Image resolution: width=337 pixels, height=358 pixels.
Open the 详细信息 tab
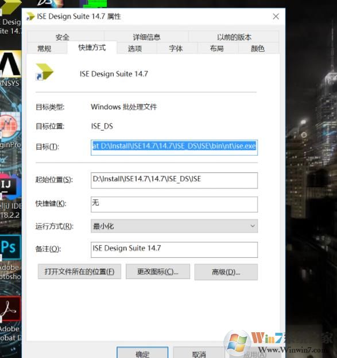pyautogui.click(x=146, y=37)
